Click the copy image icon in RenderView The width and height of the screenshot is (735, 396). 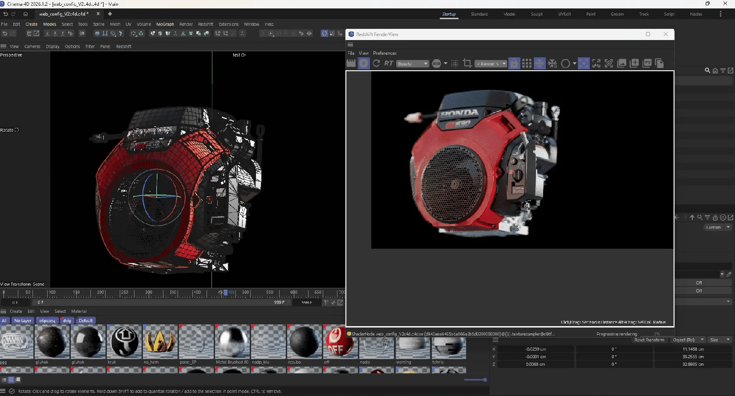tap(660, 64)
